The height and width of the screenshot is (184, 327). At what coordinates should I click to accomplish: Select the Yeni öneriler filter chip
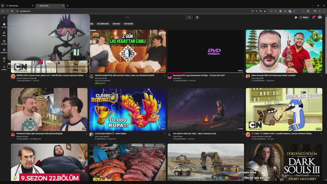pyautogui.click(x=129, y=24)
